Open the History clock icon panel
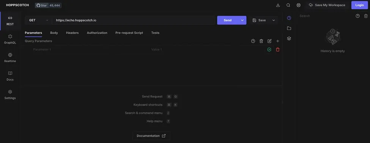 pos(289,18)
